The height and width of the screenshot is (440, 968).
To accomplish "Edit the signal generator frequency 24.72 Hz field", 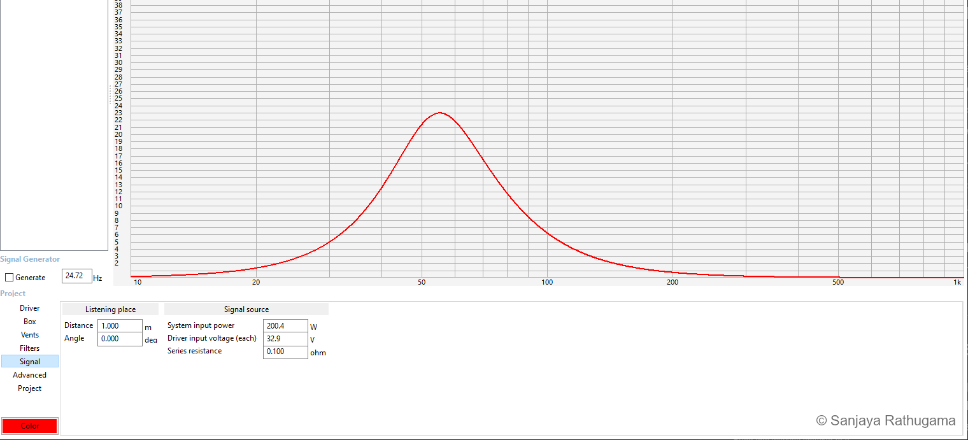I will [77, 276].
